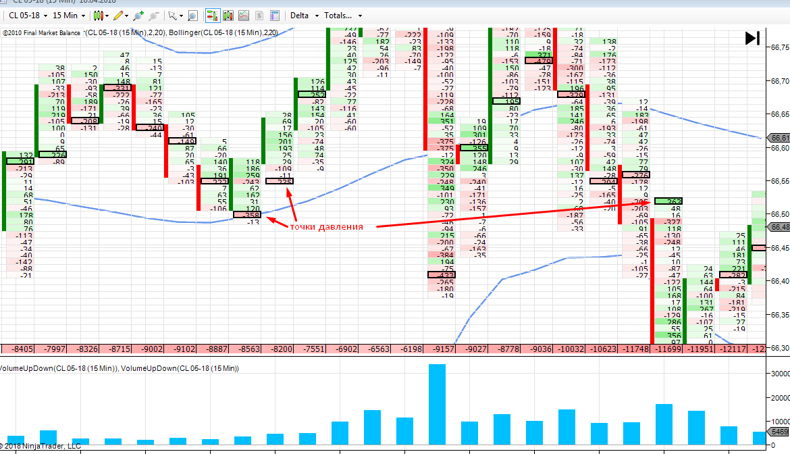790x454 pixels.
Task: Expand arrow next to pencil draw tool
Action: pyautogui.click(x=126, y=16)
